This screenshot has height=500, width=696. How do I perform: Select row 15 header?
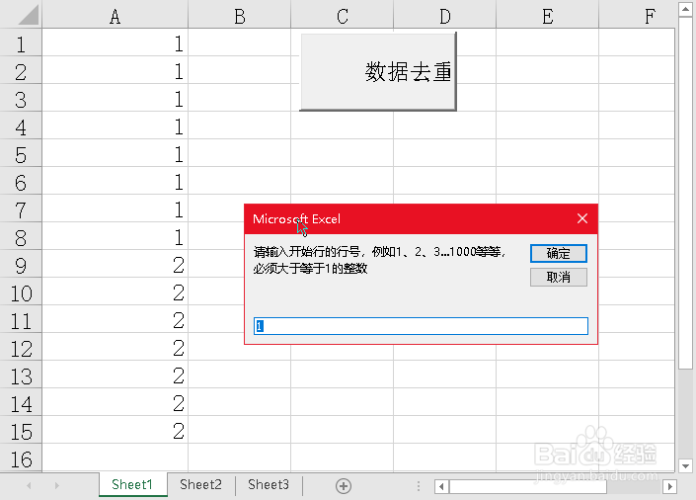[21, 431]
